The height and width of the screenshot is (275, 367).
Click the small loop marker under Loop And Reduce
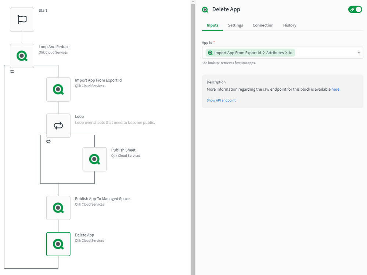pyautogui.click(x=12, y=72)
